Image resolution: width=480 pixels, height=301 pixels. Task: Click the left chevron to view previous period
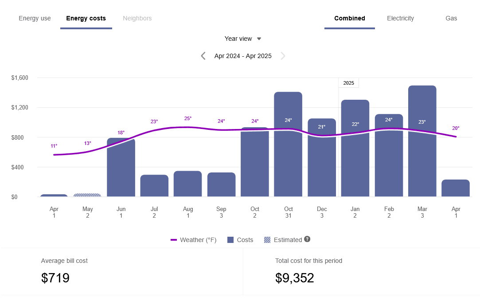pyautogui.click(x=203, y=55)
